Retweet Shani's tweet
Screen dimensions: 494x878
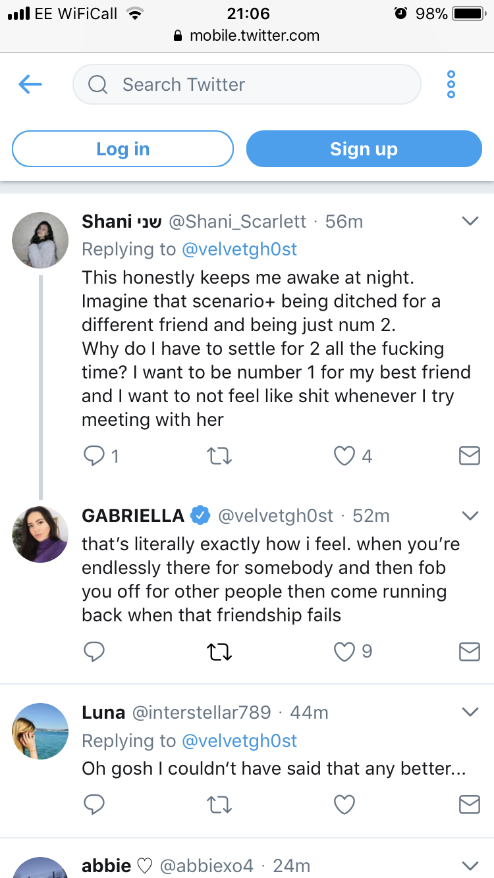[219, 455]
